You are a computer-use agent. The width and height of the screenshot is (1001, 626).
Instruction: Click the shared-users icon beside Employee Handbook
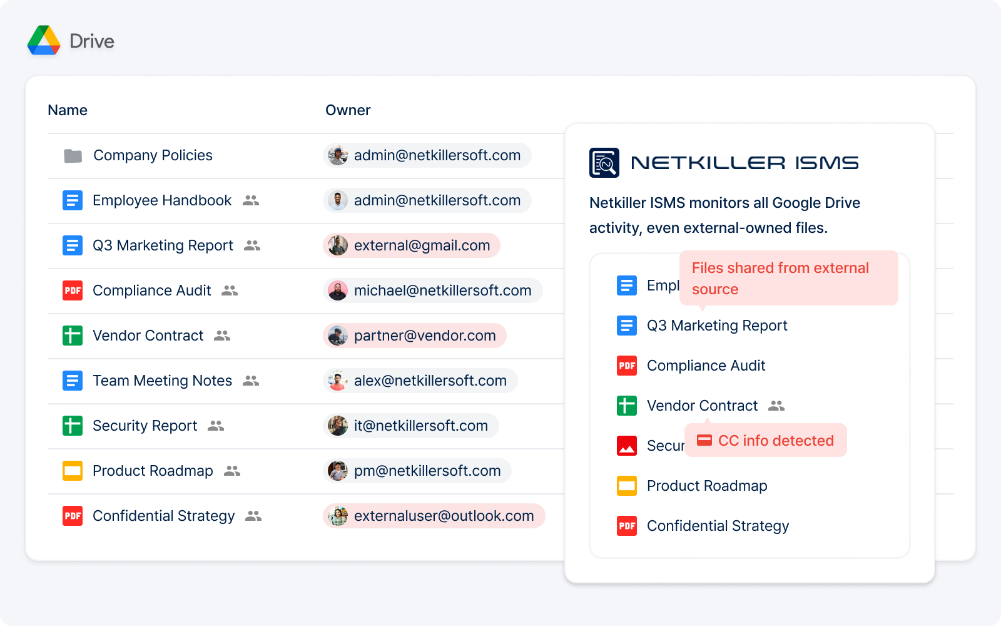coord(251,200)
